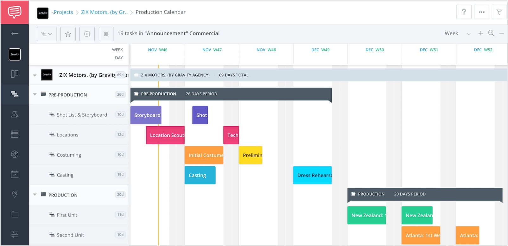Screen dimensions: 508x246
Task: Select the NOV W46 week header
Action: click(x=158, y=50)
